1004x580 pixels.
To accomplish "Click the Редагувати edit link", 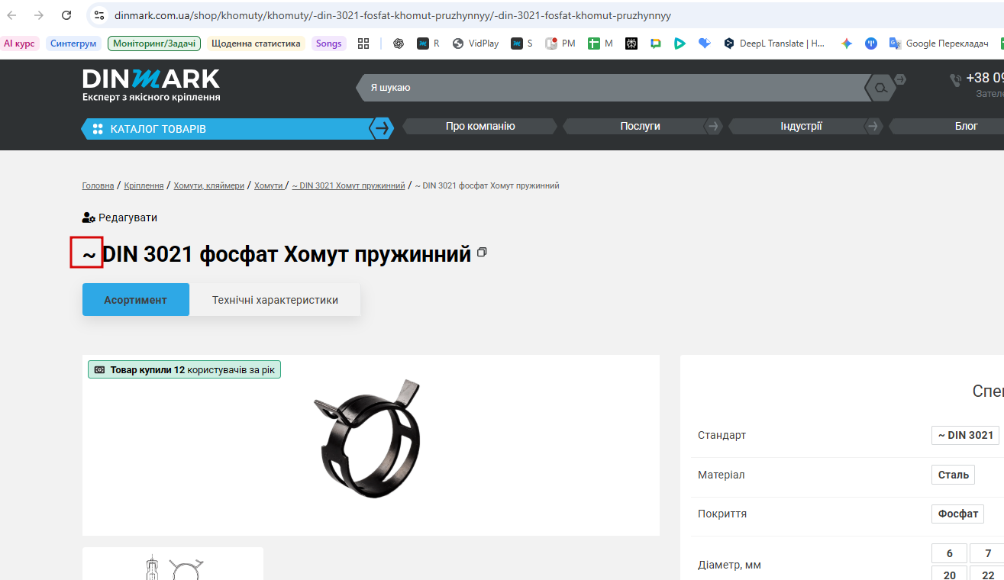I will pyautogui.click(x=120, y=217).
